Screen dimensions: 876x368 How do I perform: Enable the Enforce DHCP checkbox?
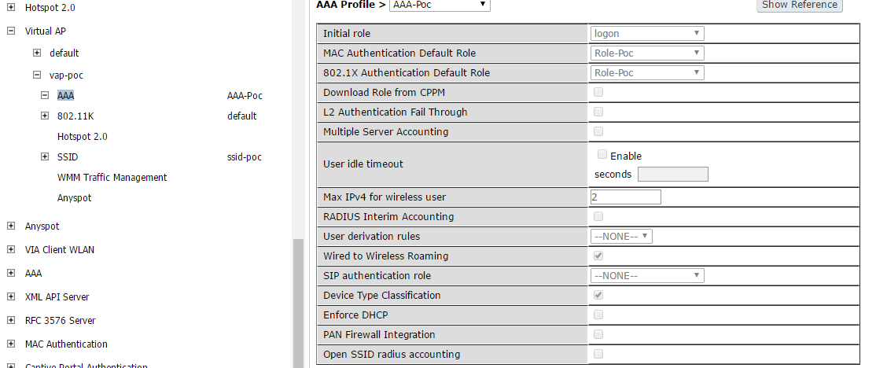point(598,315)
